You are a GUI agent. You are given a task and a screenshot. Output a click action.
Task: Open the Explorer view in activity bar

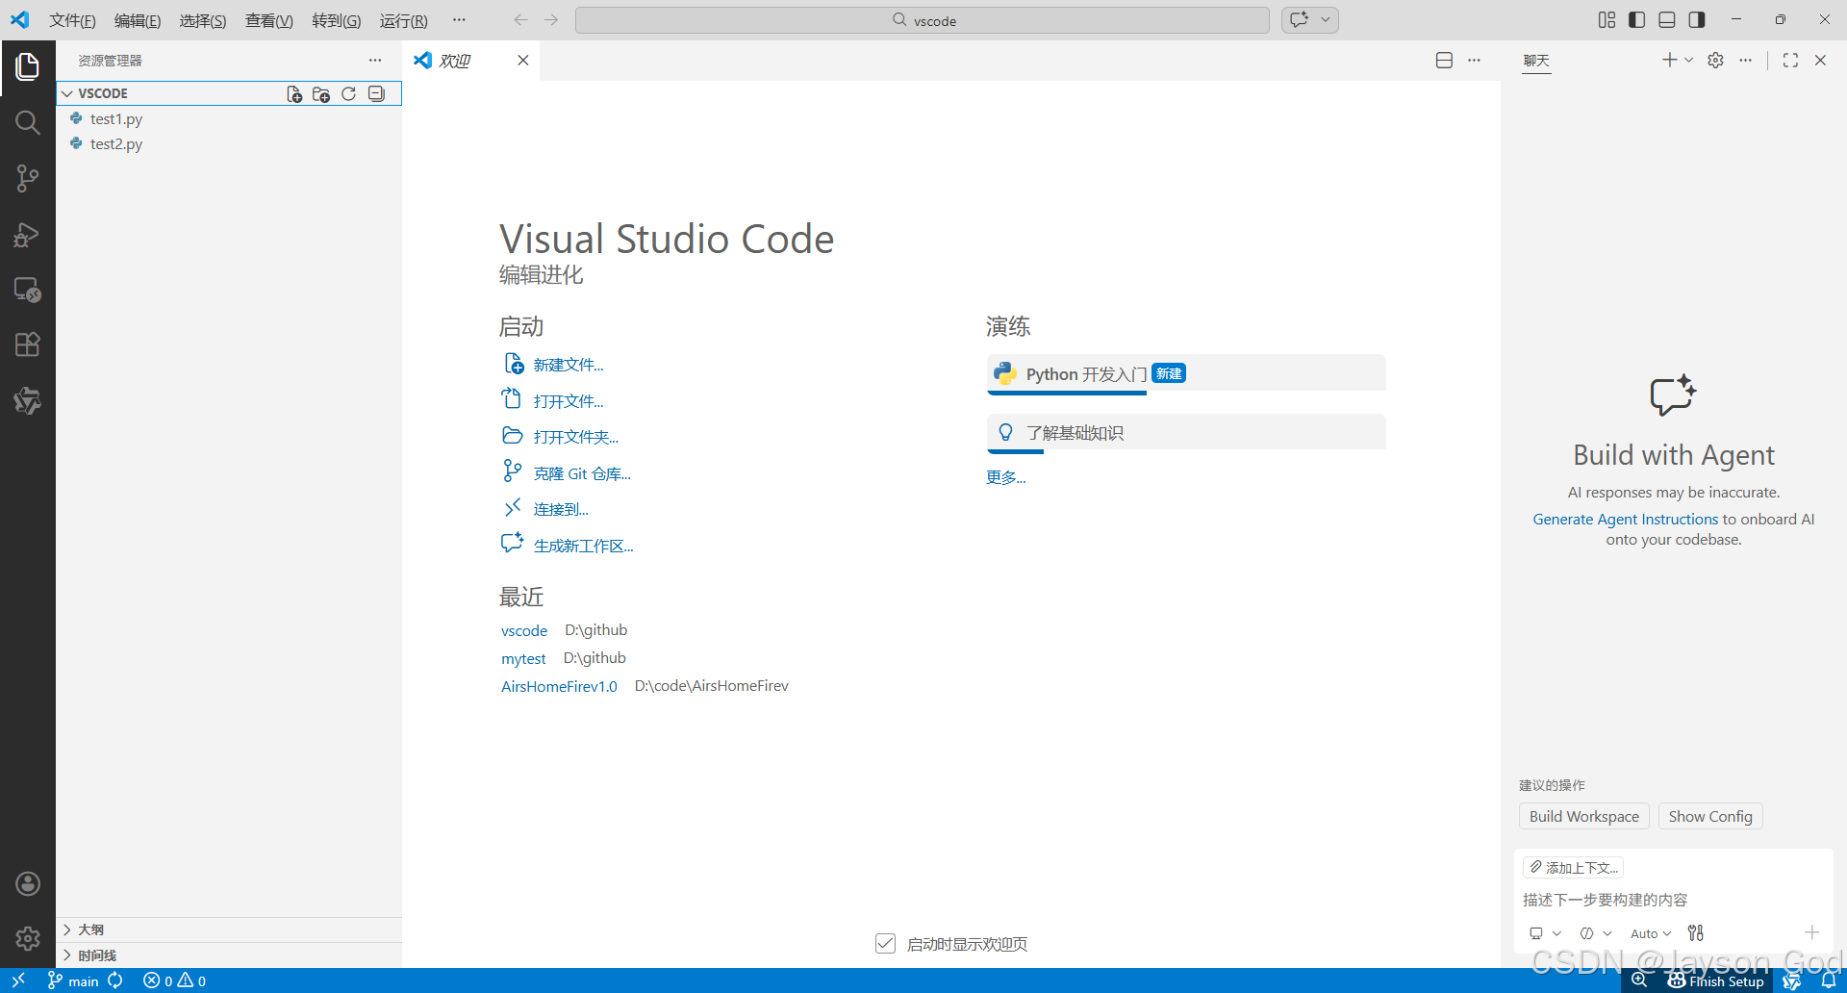click(27, 66)
